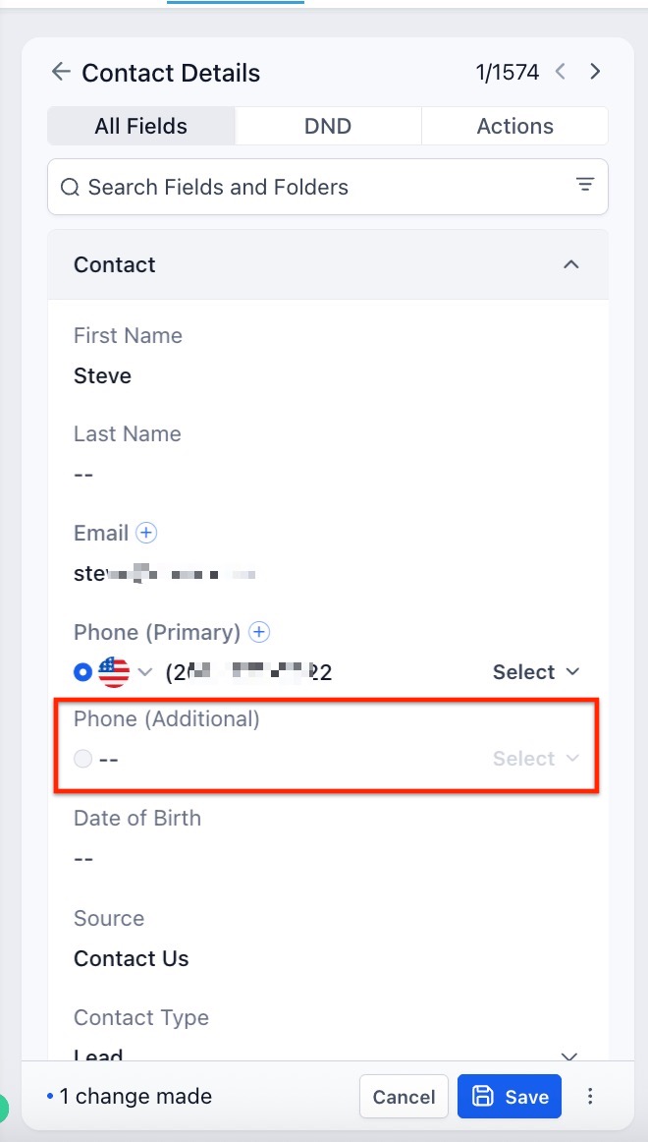Click the US flag country icon
648x1142 pixels.
[114, 672]
